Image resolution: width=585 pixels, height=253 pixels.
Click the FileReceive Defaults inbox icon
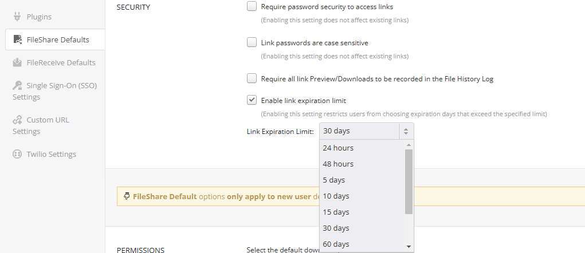pos(17,62)
